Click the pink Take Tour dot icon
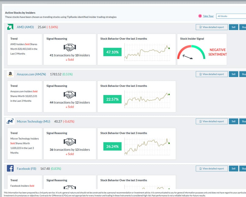Viewport: 246px width, 197px height. tap(200, 16)
